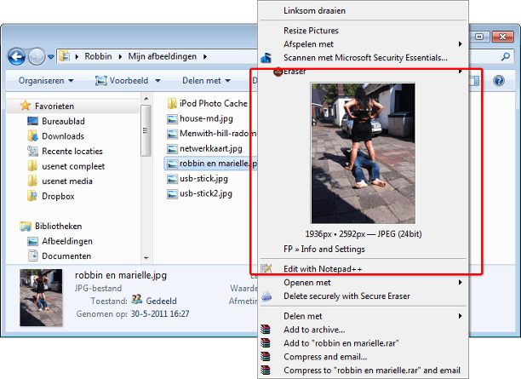Screen dimensions: 521x379
Task: Click the navigation pane scroll up arrow
Action: click(x=146, y=99)
